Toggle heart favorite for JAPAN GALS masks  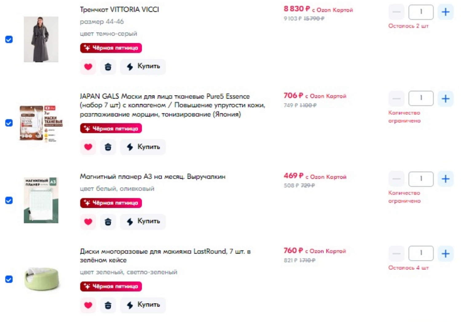pos(88,147)
